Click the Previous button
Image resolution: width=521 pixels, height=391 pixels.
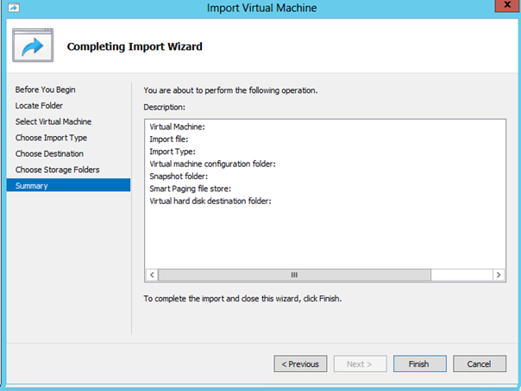[300, 363]
